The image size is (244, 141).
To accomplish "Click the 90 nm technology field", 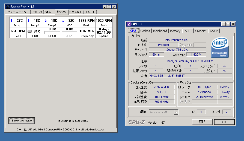I will tap(156, 55).
